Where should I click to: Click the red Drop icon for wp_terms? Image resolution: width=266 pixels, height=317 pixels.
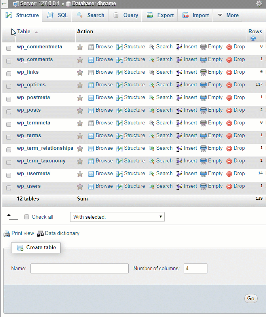[229, 136]
